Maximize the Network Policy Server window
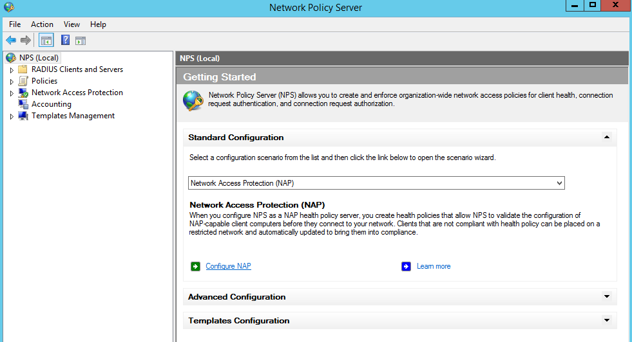The image size is (632, 342). (593, 6)
